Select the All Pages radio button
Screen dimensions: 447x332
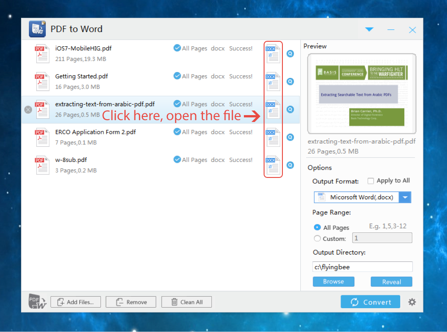click(317, 227)
